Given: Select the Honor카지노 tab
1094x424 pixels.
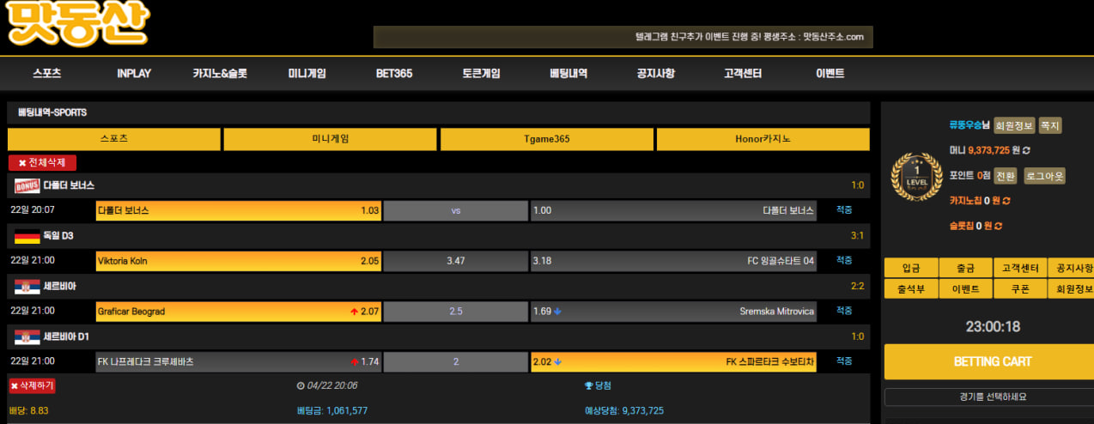Looking at the screenshot, I should pos(763,139).
